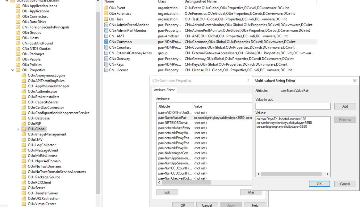Image resolution: width=360 pixels, height=207 pixels.
Task: Select cs-maxDaysToUpdateLicense=120 value
Action: coord(281,119)
